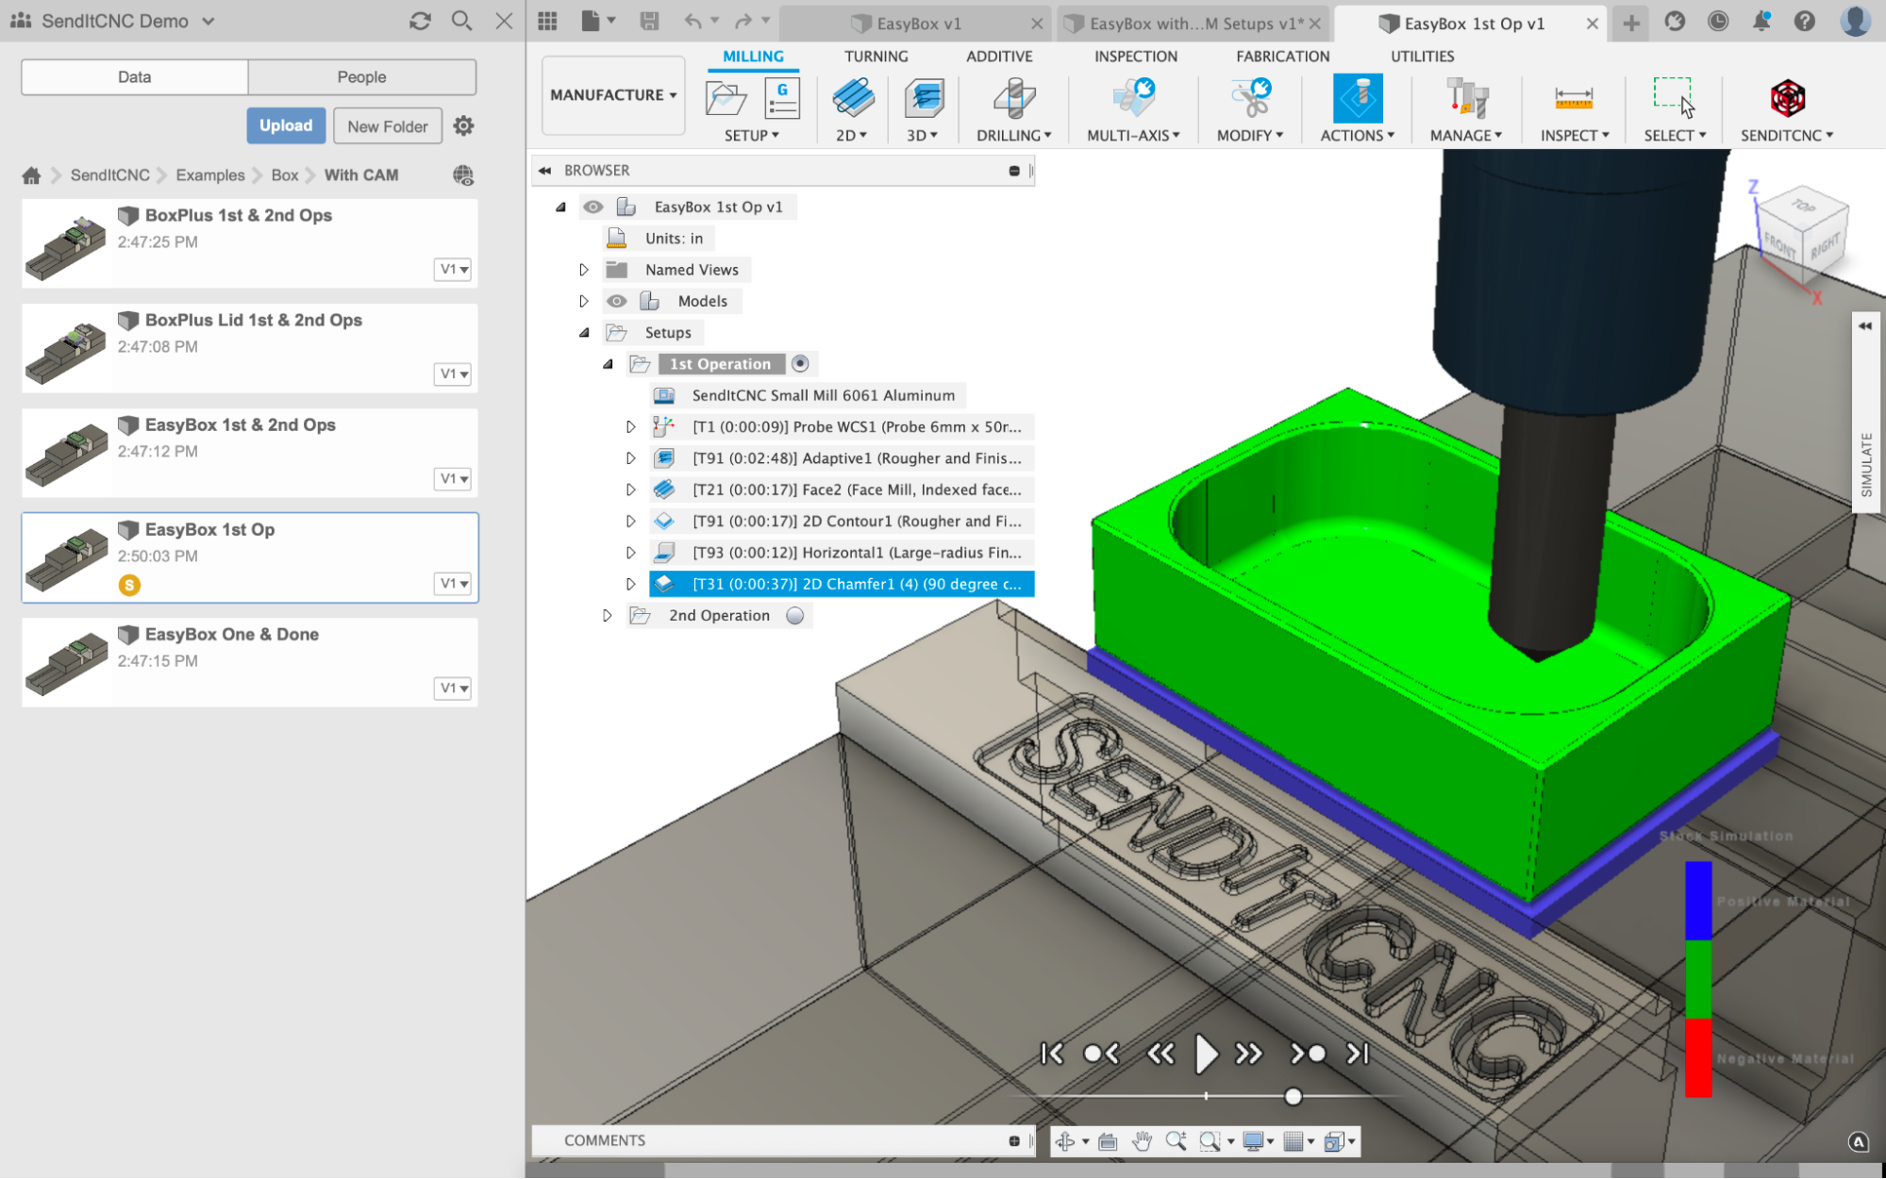Switch to the TURNING tab
1886x1179 pixels.
(874, 56)
